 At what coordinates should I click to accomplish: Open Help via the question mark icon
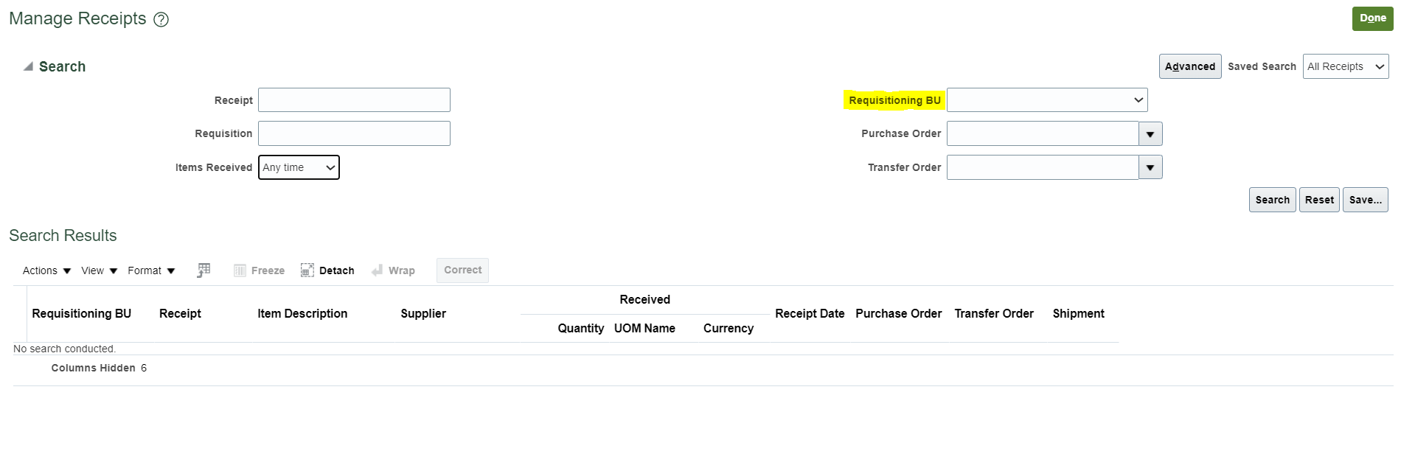(161, 19)
